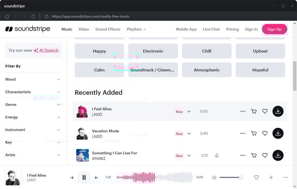Go back to the previous track
Image resolution: width=297 pixels, height=189 pixels.
[72, 178]
